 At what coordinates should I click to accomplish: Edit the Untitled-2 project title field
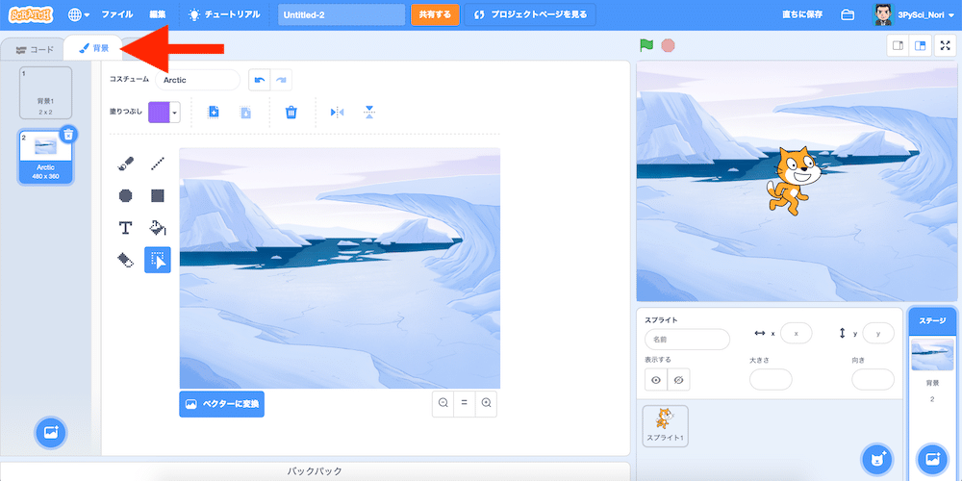point(342,14)
